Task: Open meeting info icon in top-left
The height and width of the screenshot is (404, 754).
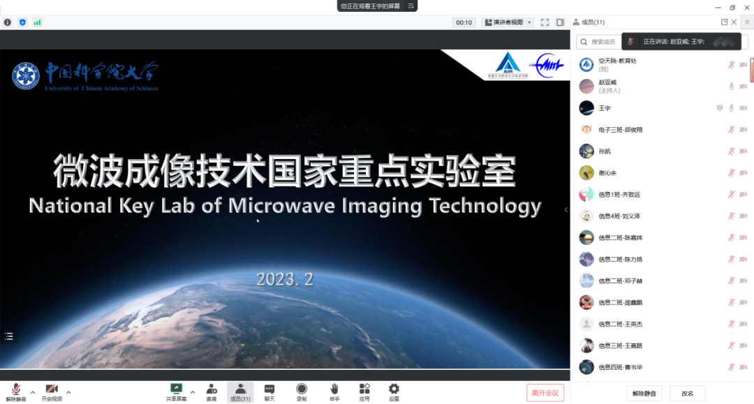Action: click(x=7, y=22)
